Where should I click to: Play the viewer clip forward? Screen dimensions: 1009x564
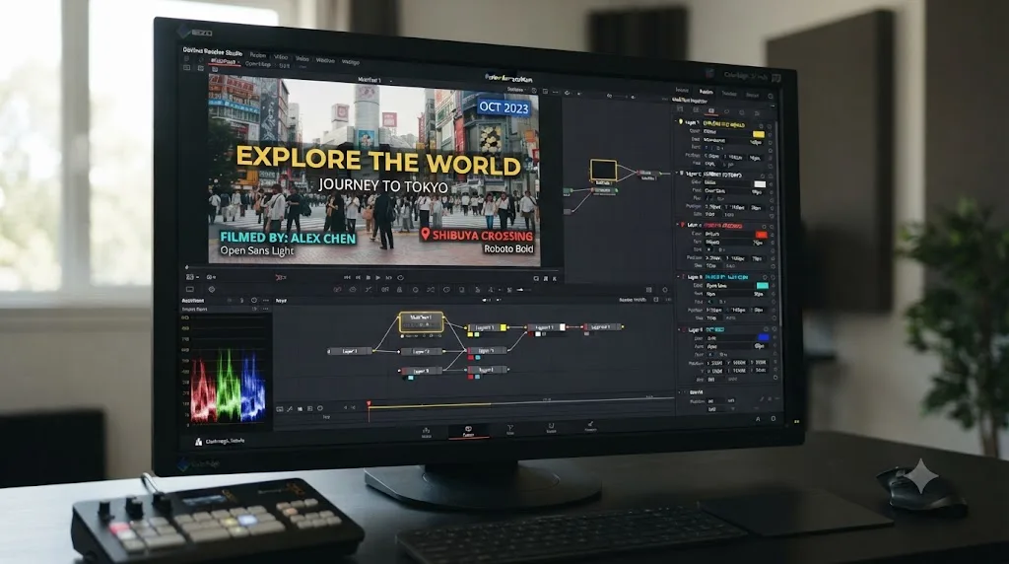(378, 277)
